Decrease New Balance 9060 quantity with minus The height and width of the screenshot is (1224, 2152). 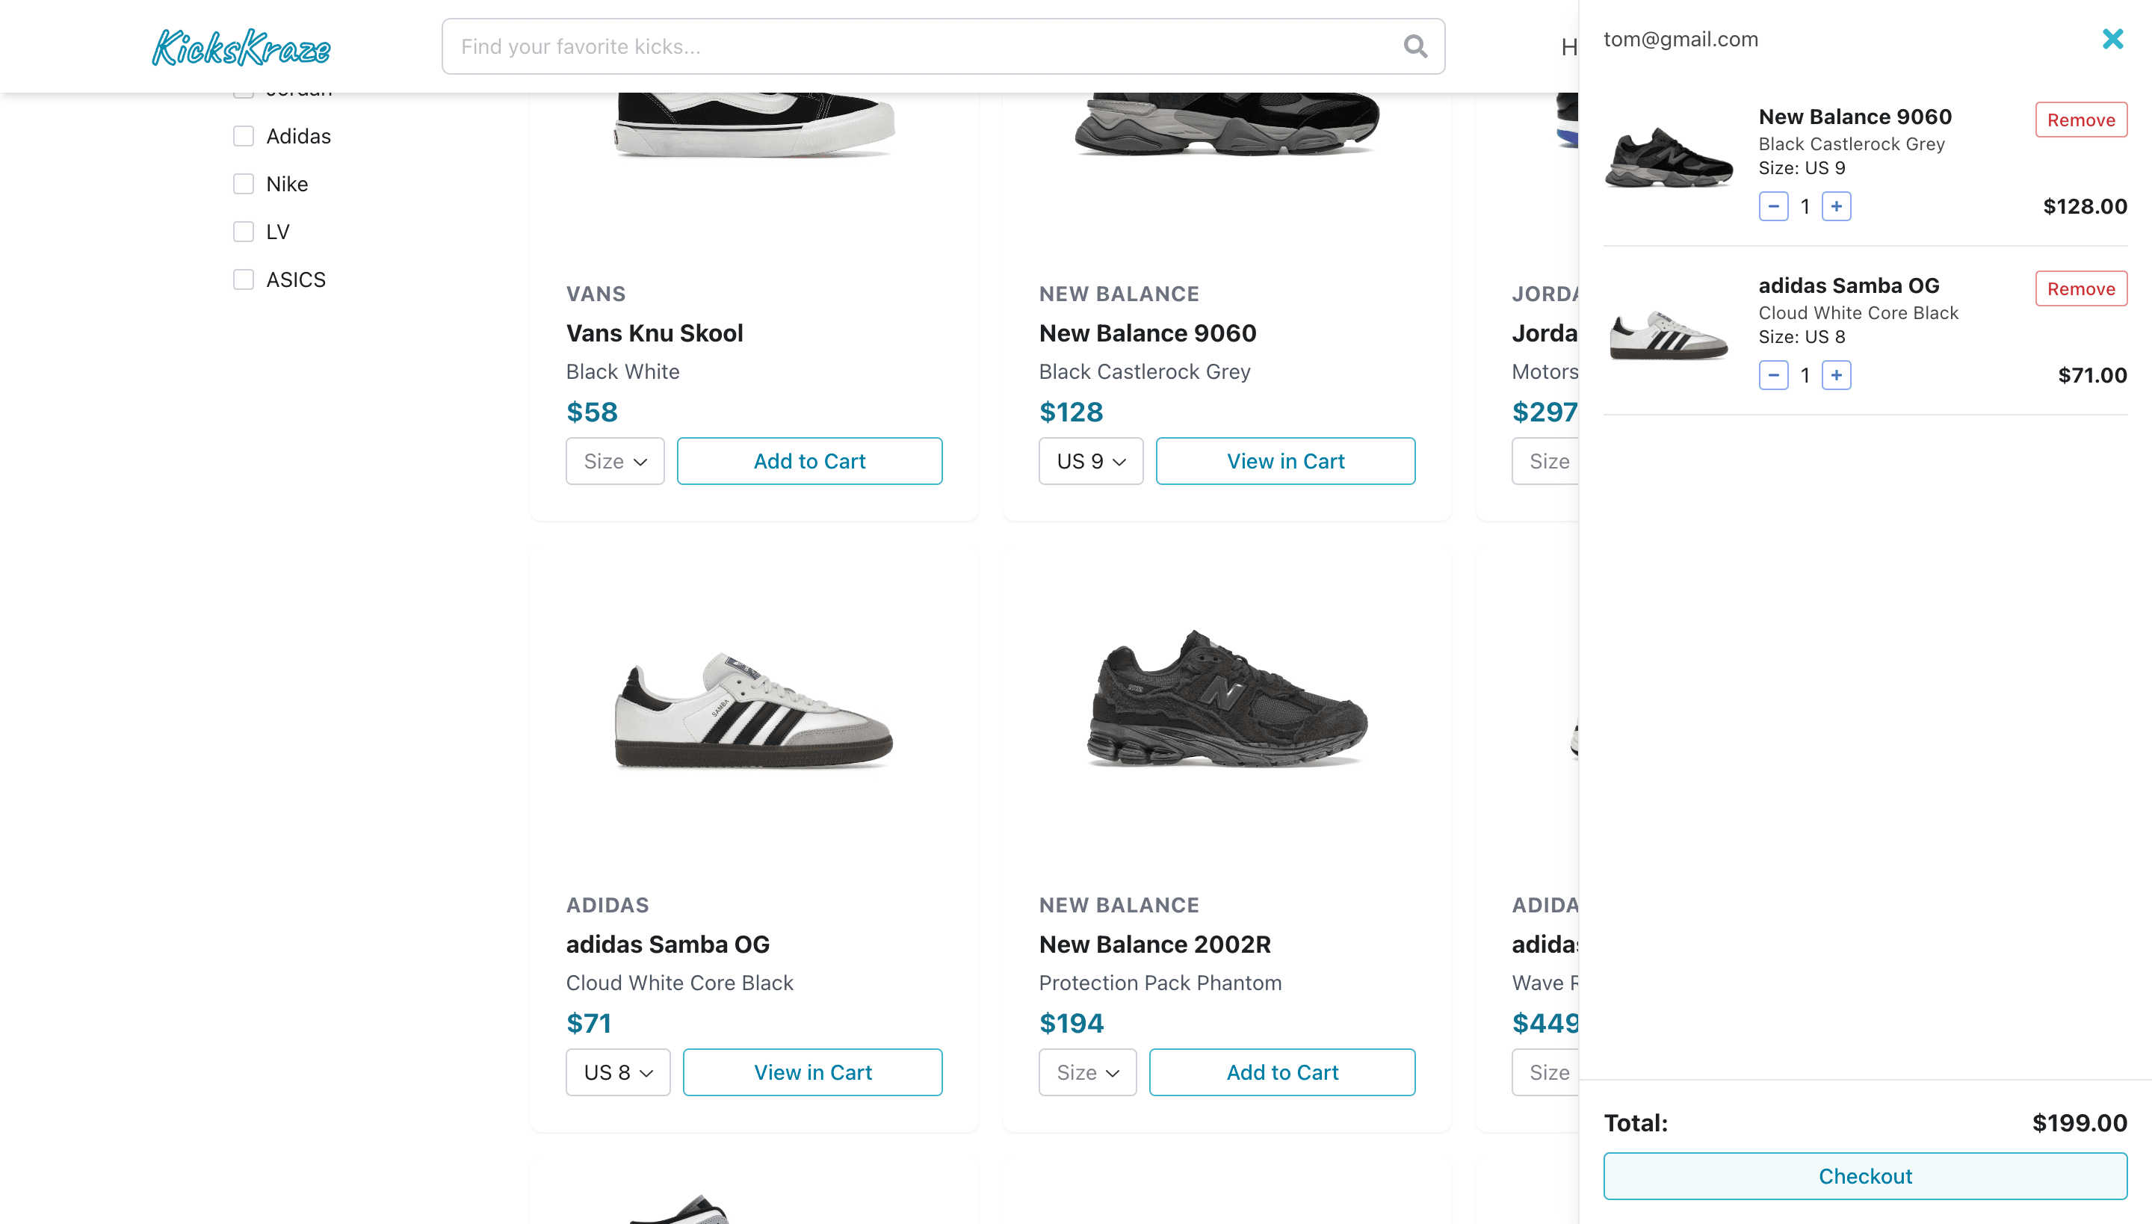(1773, 206)
